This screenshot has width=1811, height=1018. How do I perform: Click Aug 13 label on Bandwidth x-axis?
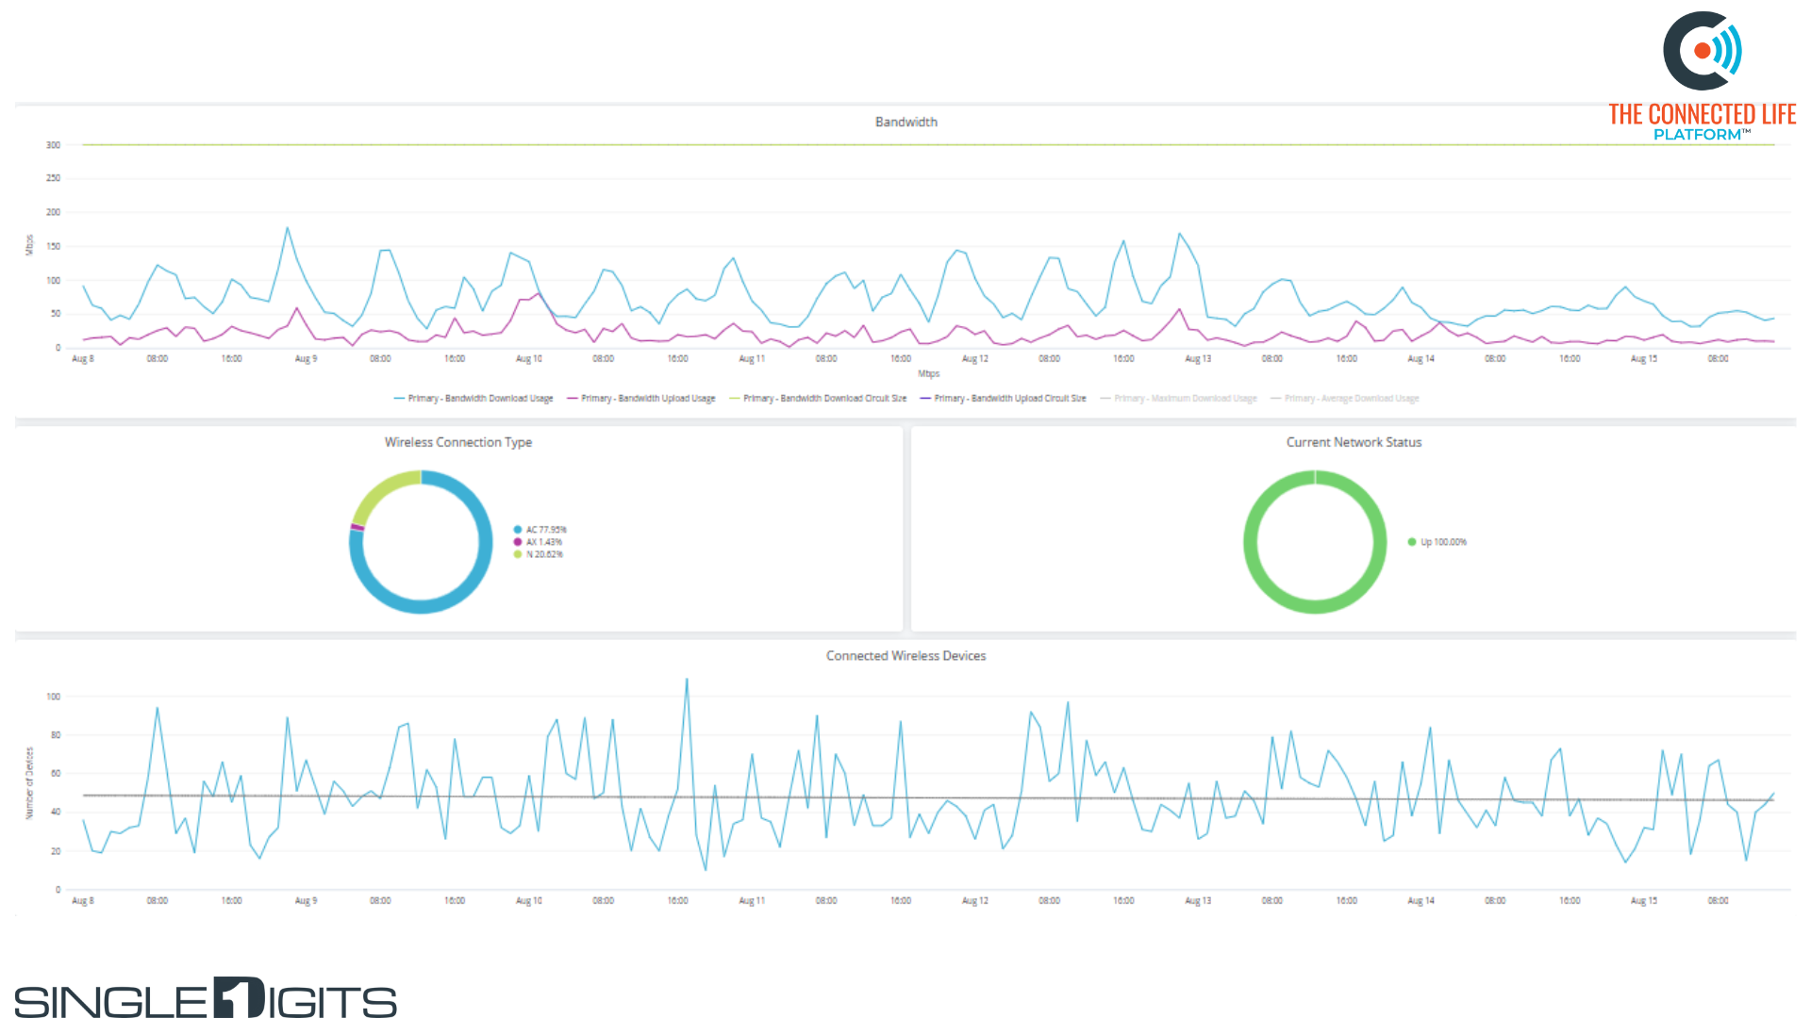tap(1198, 359)
